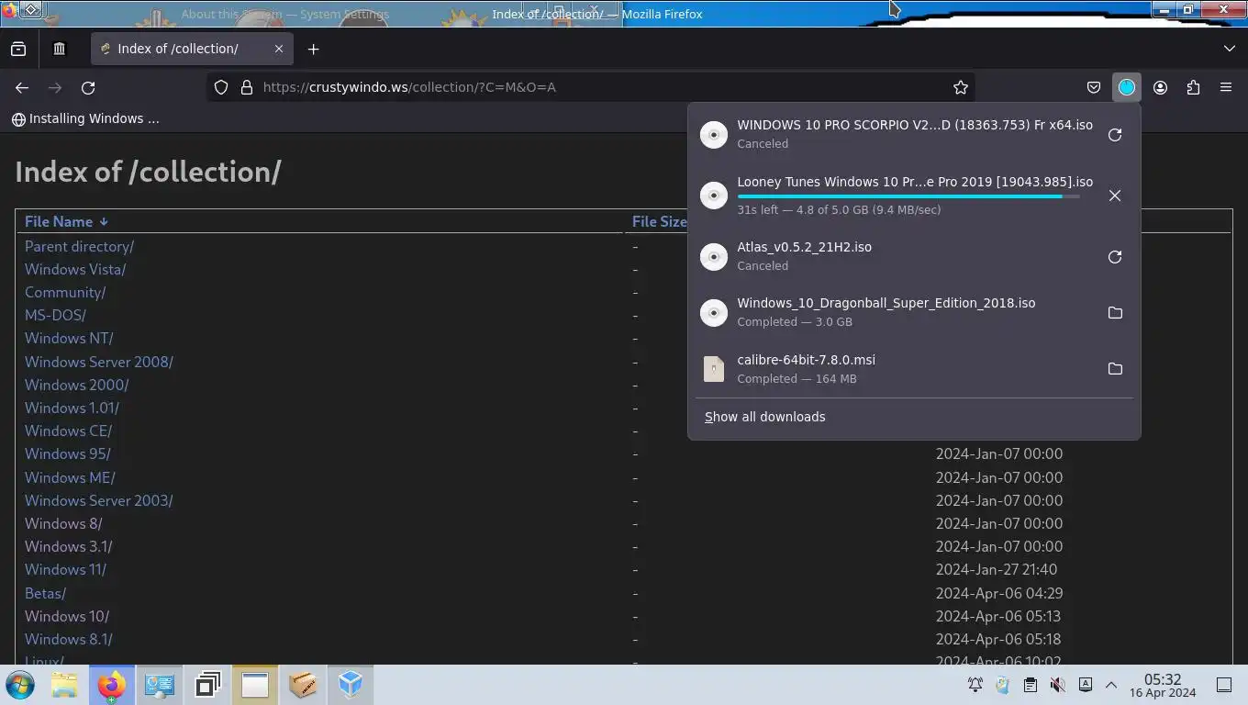Open the tracking protection shield
This screenshot has width=1248, height=705.
(x=221, y=87)
